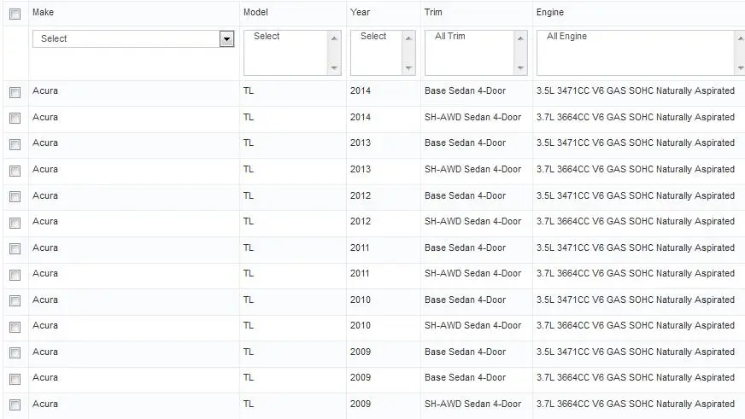The width and height of the screenshot is (745, 419).
Task: Check the 2009 SH-AWD Sedan row checkbox
Action: point(15,404)
